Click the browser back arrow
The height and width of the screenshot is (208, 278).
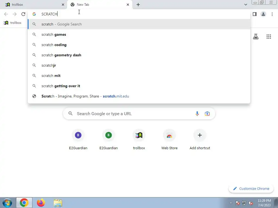point(6,14)
